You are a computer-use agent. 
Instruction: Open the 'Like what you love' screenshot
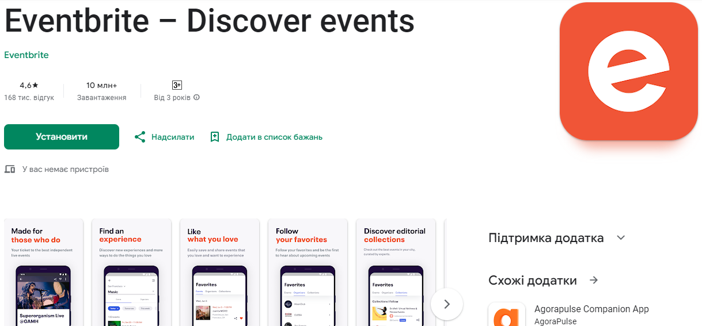(x=220, y=272)
